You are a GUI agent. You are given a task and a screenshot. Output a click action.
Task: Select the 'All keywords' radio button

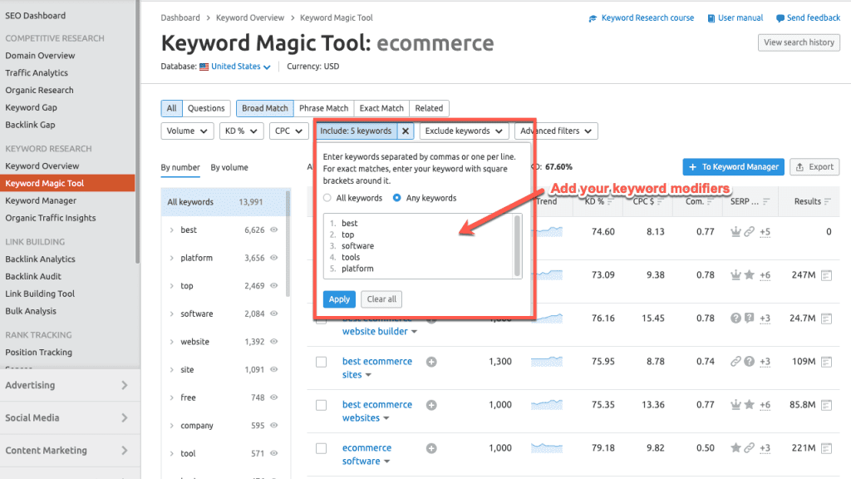tap(328, 198)
